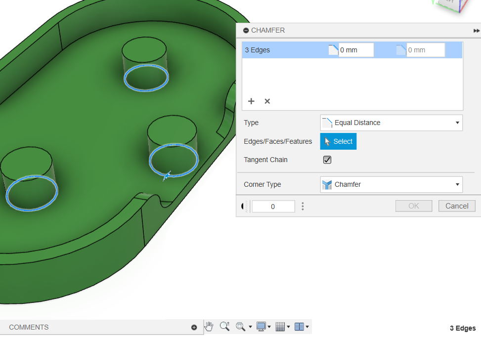The height and width of the screenshot is (337, 481).
Task: Activate the Zoom magnifier tool
Action: [224, 326]
